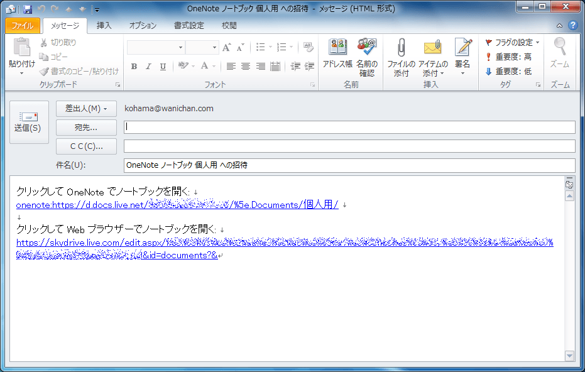This screenshot has width=585, height=372.
Task: Expand the 貼り付け paste options arrow
Action: click(21, 73)
